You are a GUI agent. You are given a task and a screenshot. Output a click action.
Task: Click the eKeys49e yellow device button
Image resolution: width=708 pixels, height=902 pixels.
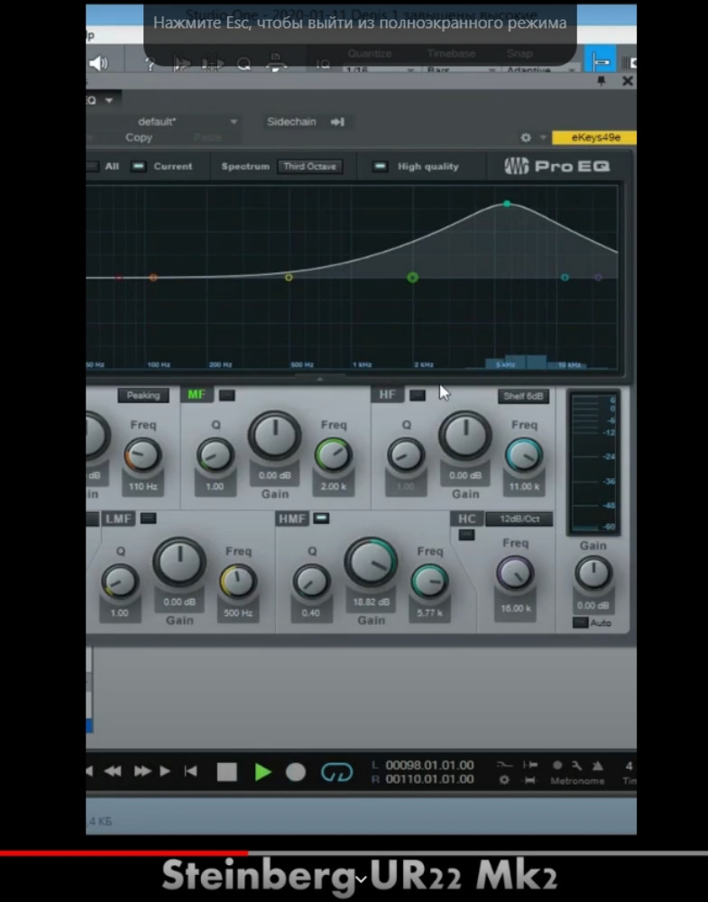[594, 137]
